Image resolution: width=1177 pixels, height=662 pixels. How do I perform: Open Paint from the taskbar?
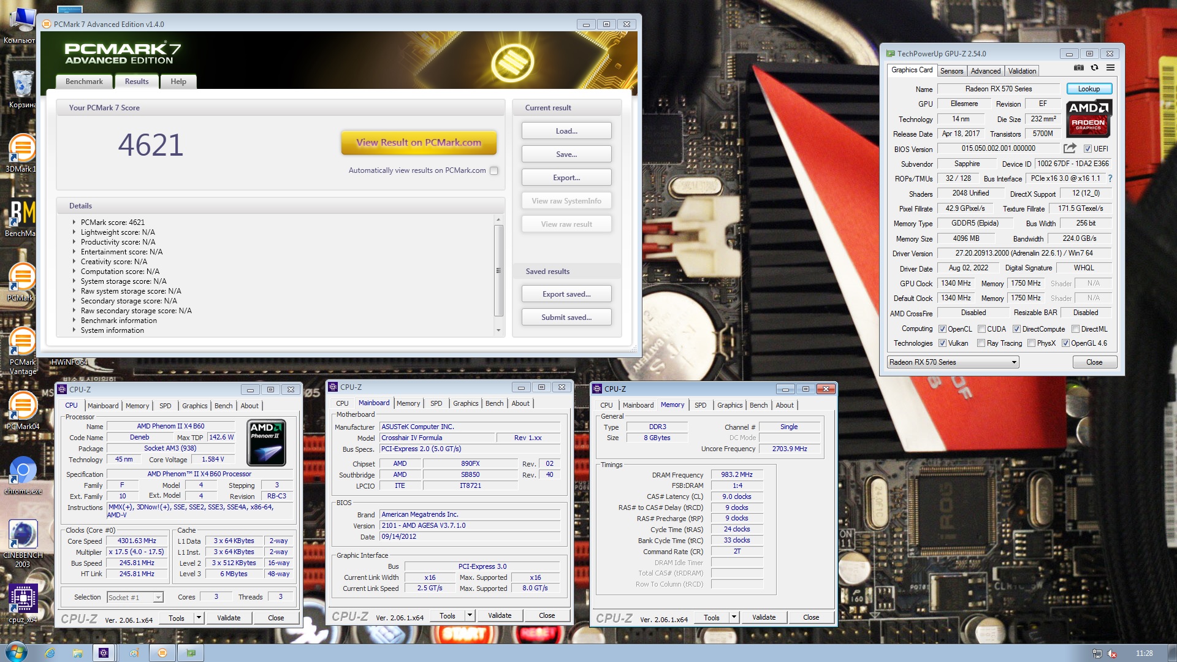(134, 653)
